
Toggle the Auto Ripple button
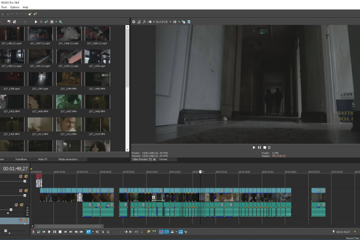[x=172, y=232]
